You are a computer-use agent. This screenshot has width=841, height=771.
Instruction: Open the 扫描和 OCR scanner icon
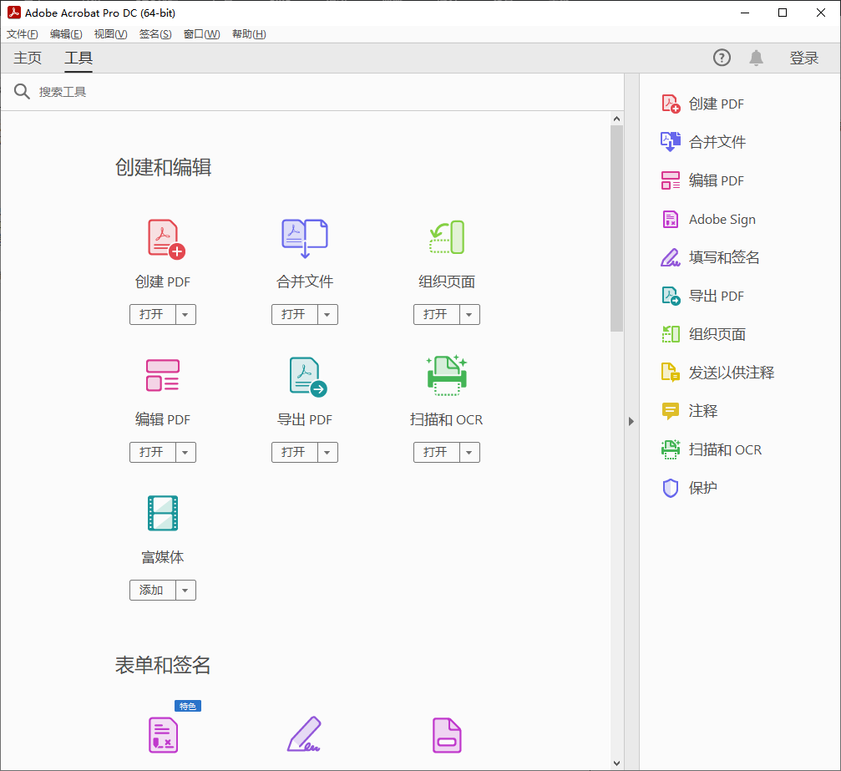[x=447, y=376]
